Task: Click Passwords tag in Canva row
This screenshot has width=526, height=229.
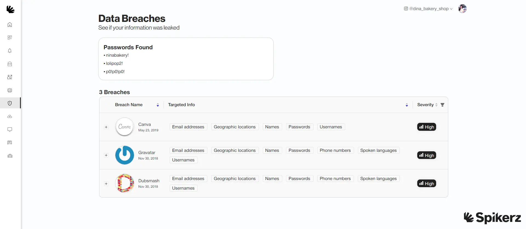Action: pyautogui.click(x=299, y=127)
